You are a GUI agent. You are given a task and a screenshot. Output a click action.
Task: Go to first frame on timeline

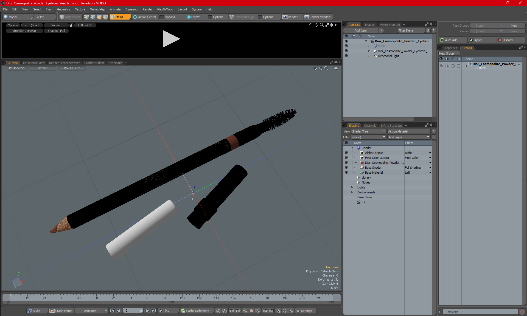[112, 311]
